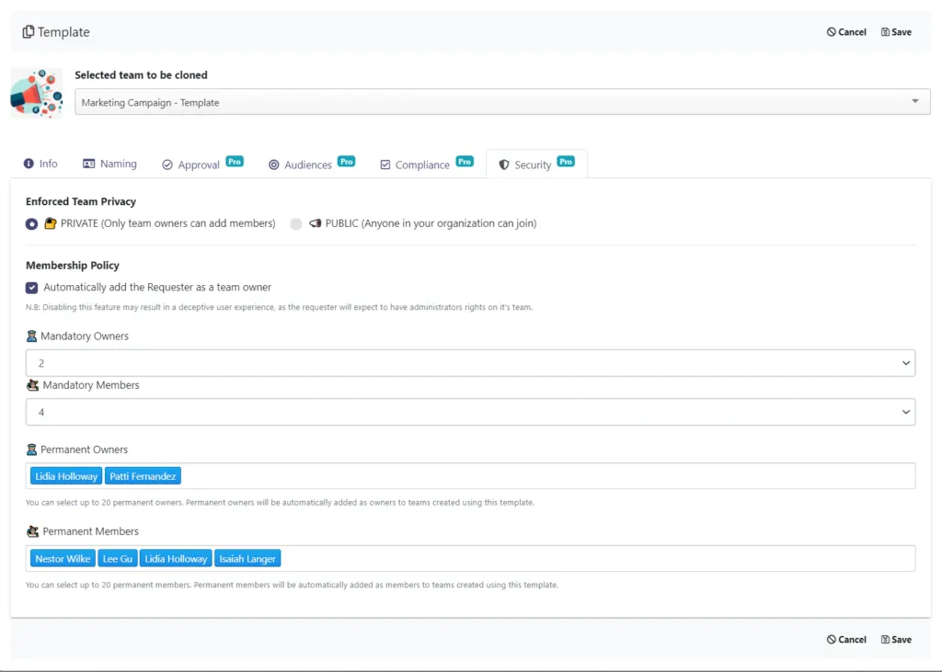Click the chevron of Mandatory Owners dropdown
This screenshot has width=942, height=672.
905,363
